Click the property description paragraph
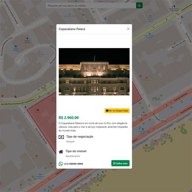The width and height of the screenshot is (192, 192). 93,127
